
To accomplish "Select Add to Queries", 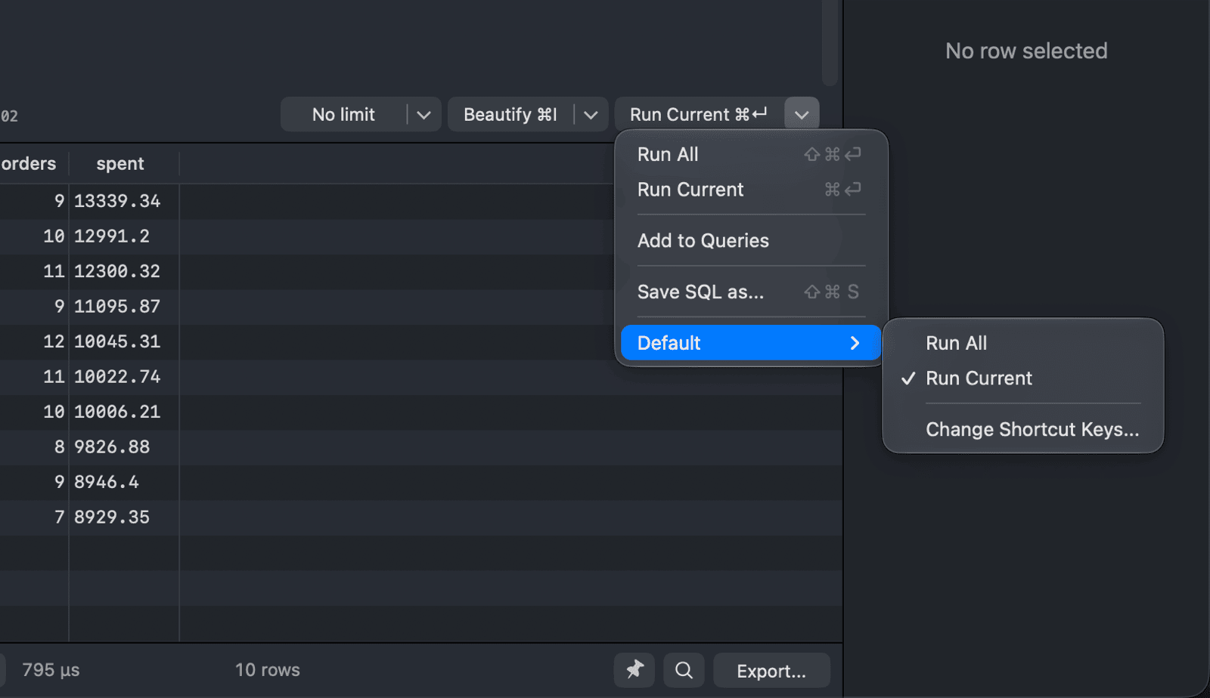I will click(751, 241).
